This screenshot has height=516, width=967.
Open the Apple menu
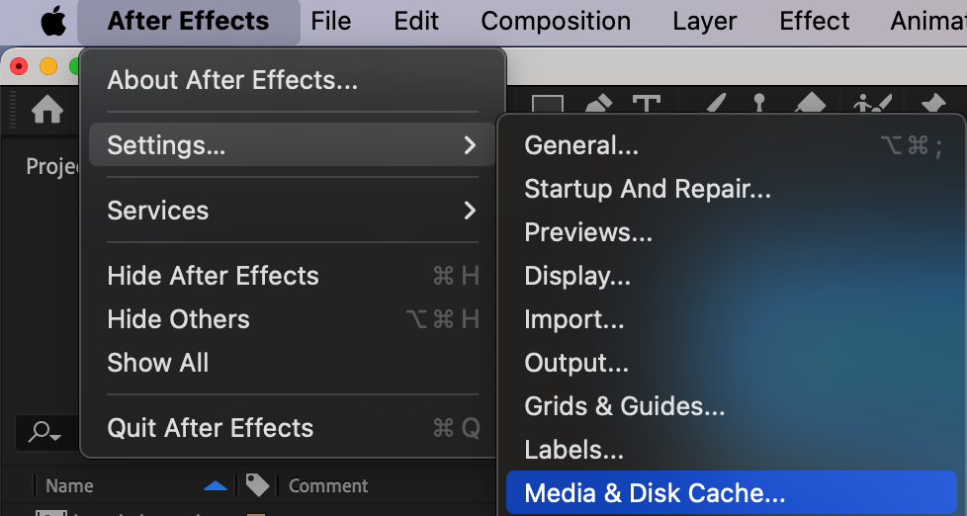pyautogui.click(x=53, y=21)
